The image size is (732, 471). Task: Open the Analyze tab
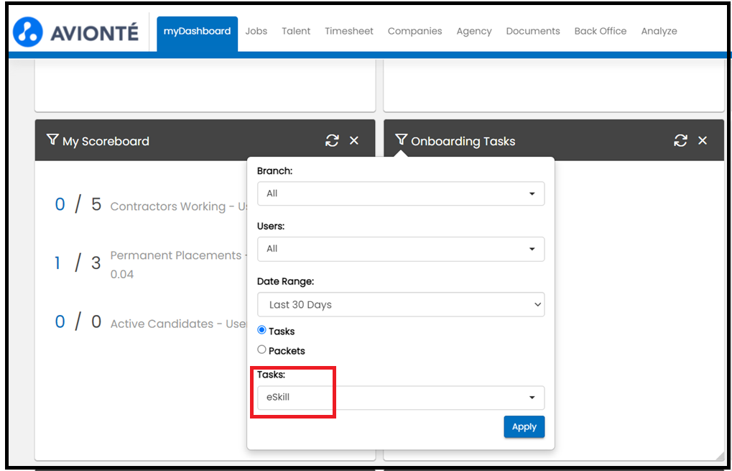click(659, 32)
